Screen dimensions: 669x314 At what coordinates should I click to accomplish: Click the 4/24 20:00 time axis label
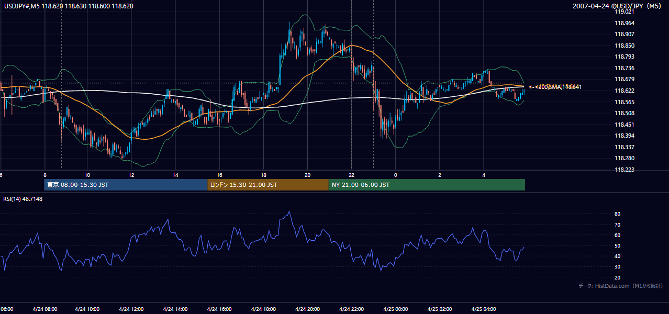[307, 309]
